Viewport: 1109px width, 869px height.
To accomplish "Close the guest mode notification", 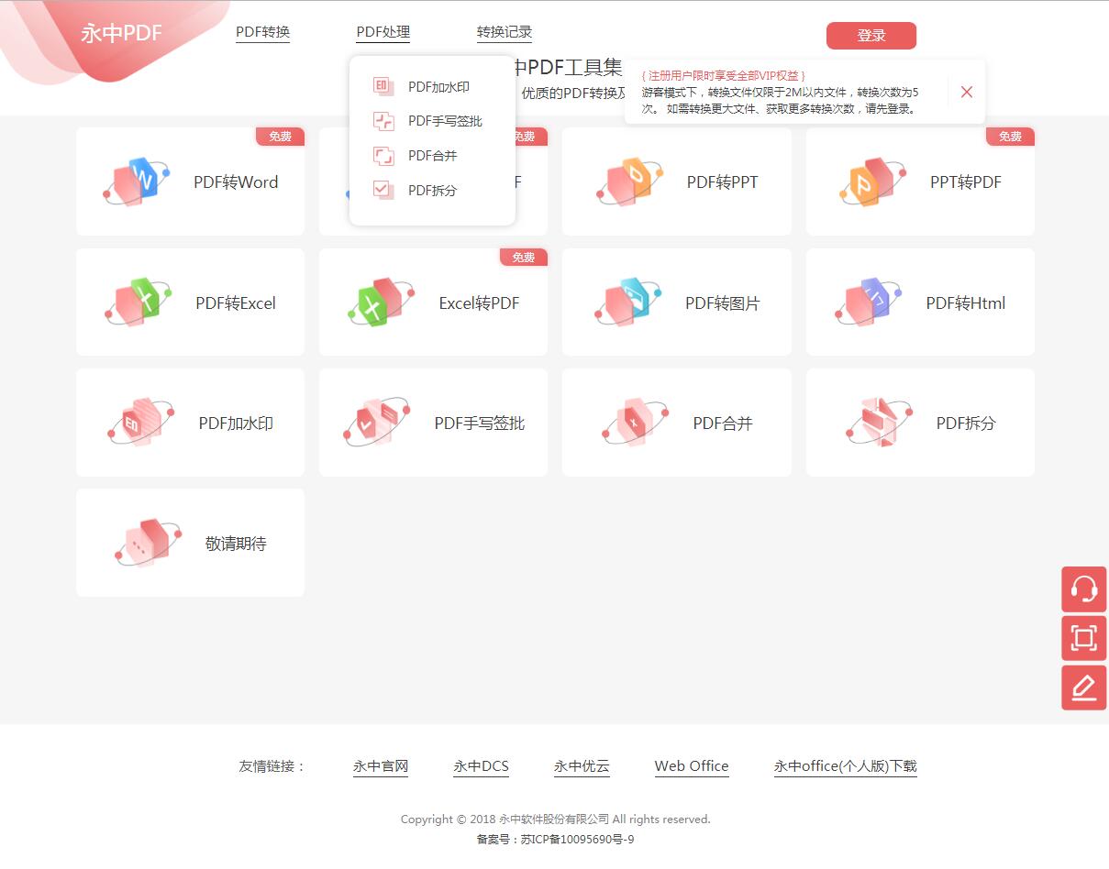I will pos(967,92).
